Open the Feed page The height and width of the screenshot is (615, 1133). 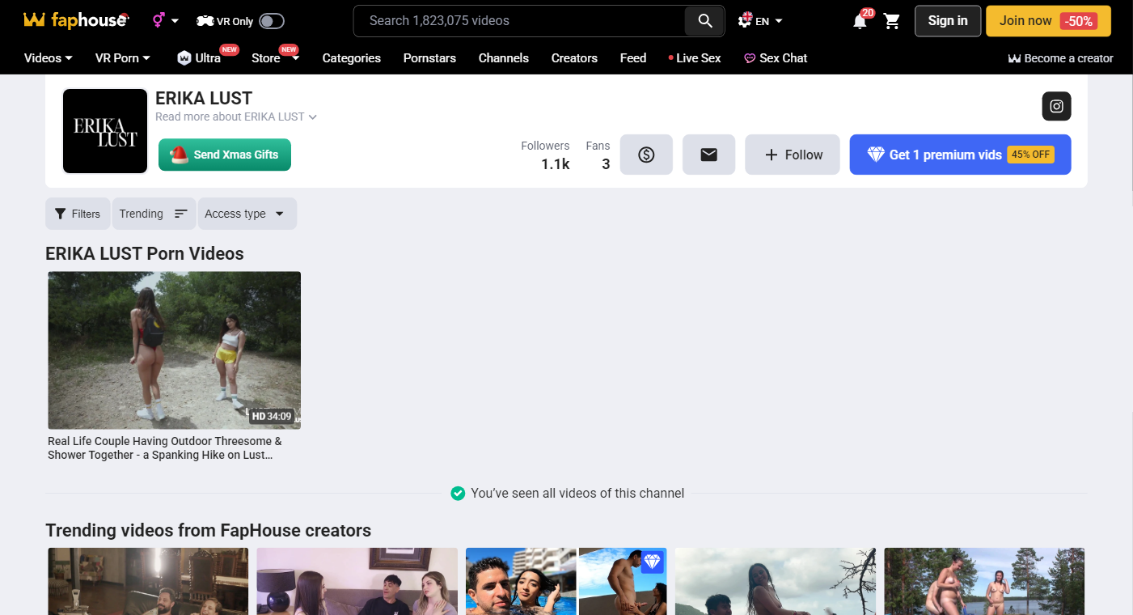633,58
